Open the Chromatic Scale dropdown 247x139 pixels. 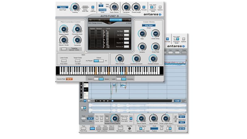pyautogui.click(x=103, y=10)
